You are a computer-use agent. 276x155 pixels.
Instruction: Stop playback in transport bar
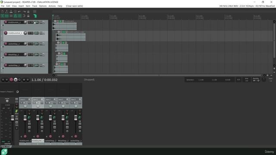click(24, 80)
